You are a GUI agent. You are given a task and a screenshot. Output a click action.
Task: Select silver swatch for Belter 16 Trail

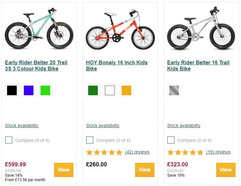pos(174,91)
